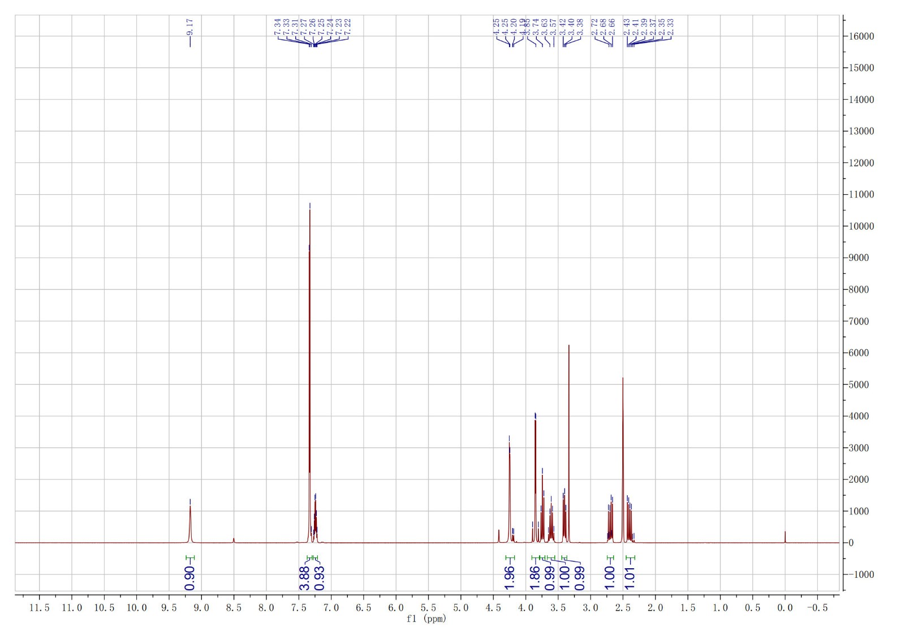Screen dimensions: 905x639
Task: Select the 7.34 peak label
Action: pos(277,26)
